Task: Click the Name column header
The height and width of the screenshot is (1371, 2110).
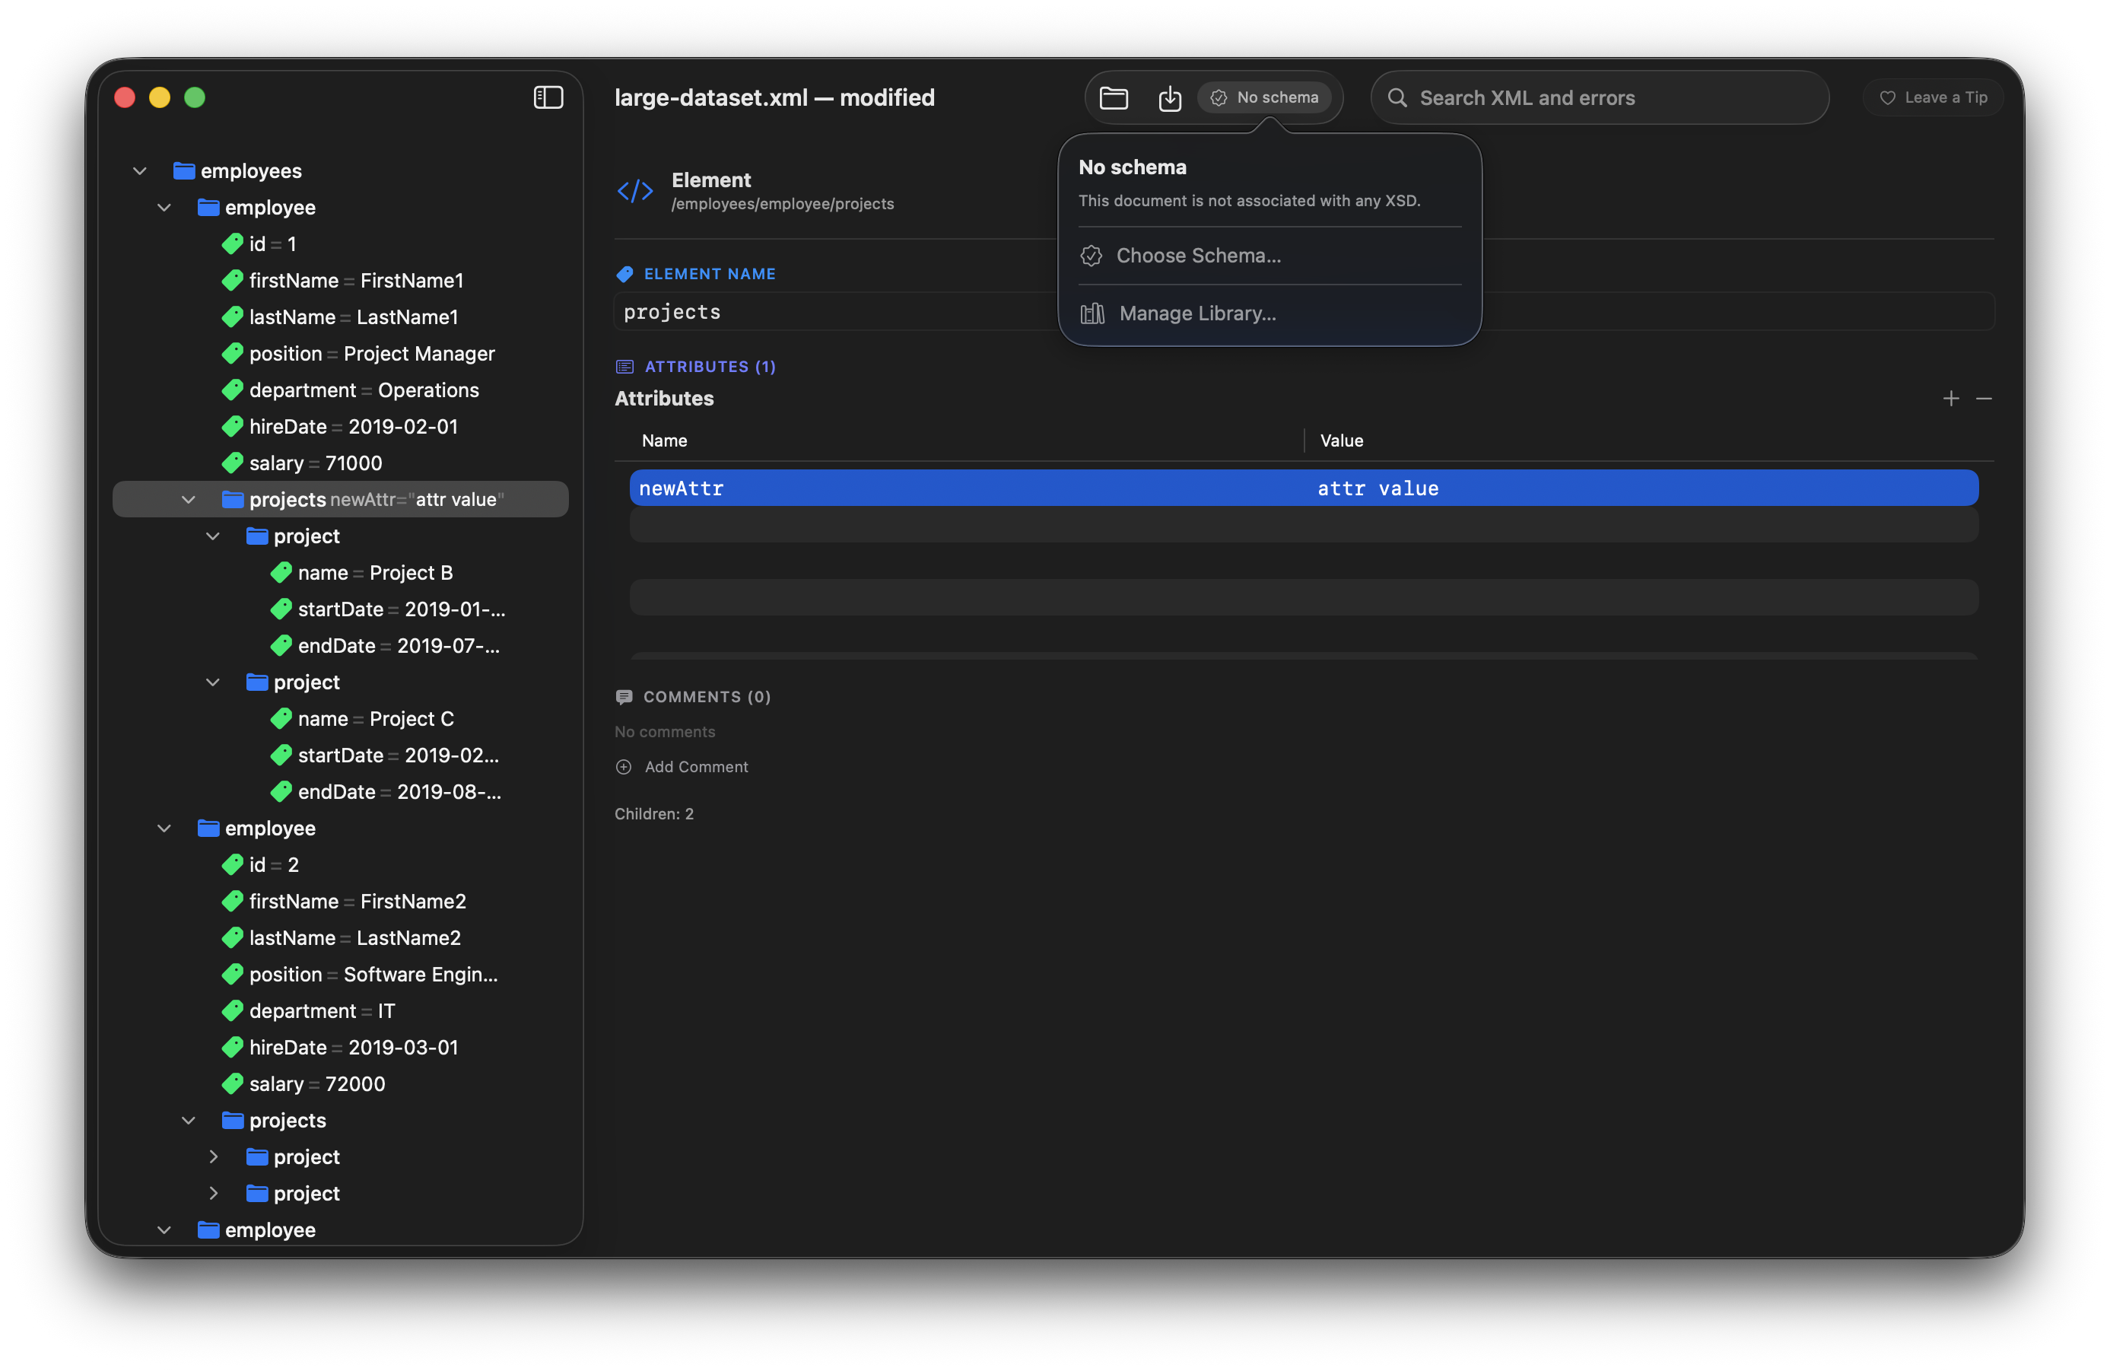Action: pos(664,441)
